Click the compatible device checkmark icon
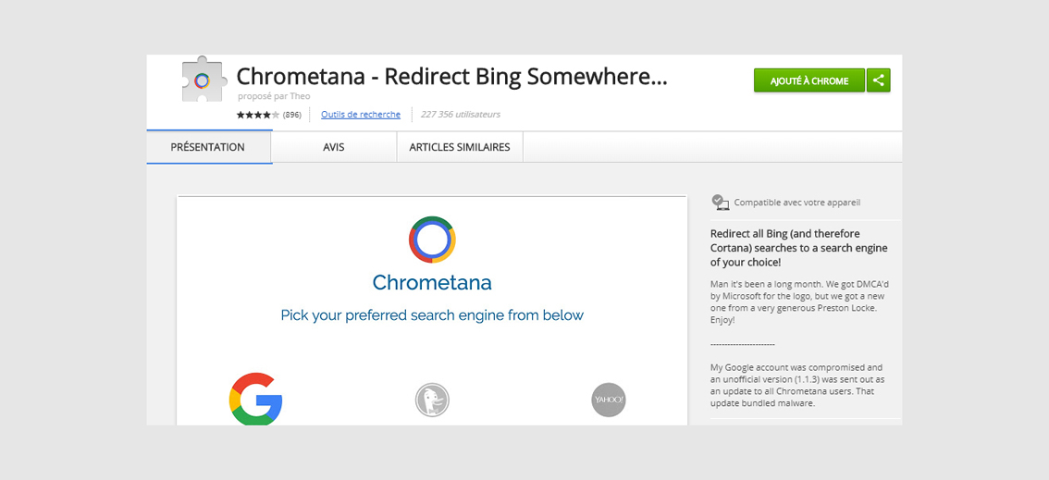This screenshot has height=480, width=1049. [721, 202]
